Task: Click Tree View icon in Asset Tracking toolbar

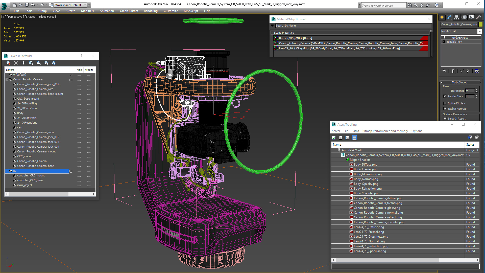Action: point(347,138)
